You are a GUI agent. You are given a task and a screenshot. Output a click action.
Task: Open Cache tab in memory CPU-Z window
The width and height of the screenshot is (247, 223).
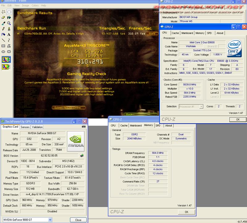[x=124, y=126]
